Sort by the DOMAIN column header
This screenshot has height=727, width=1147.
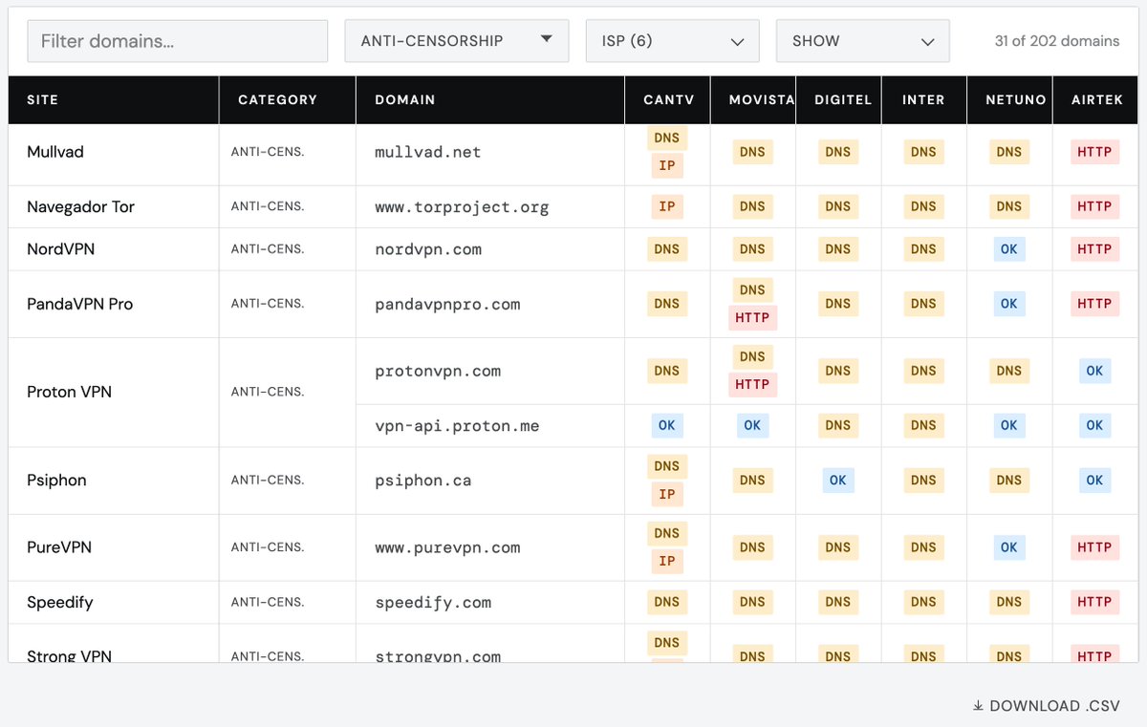[490, 99]
